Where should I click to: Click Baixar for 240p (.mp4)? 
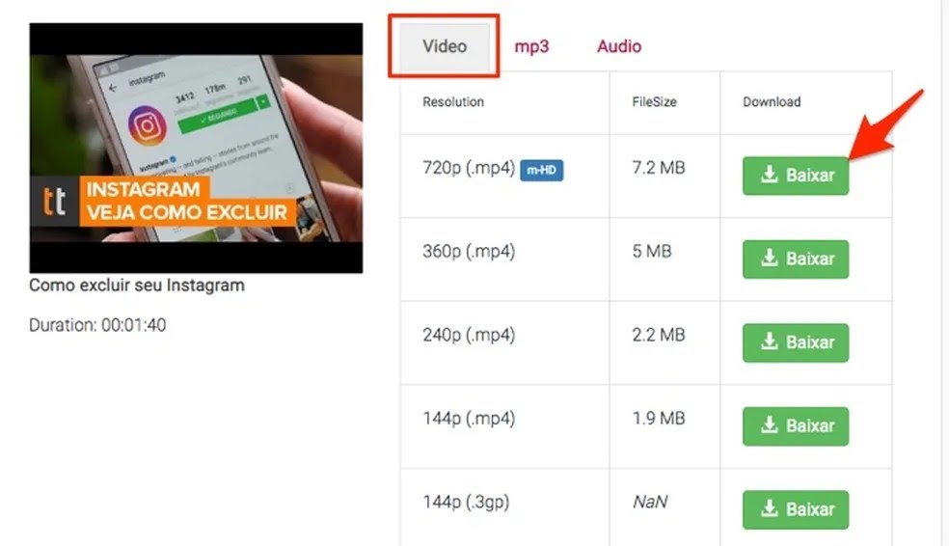click(x=796, y=342)
